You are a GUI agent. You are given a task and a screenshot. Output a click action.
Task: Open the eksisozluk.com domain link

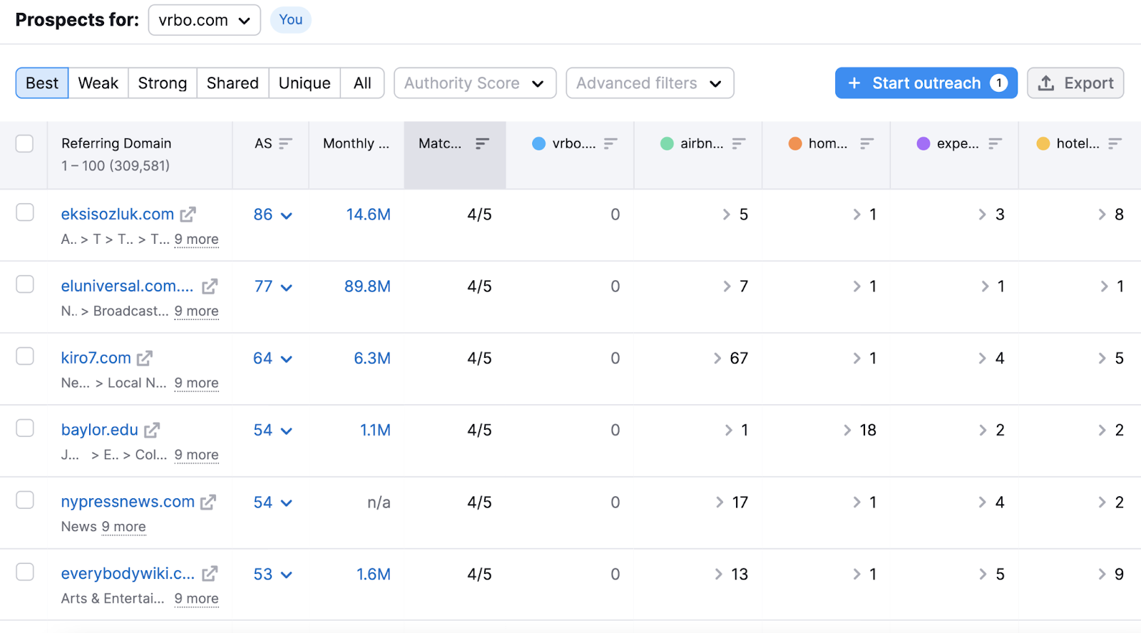click(x=118, y=215)
